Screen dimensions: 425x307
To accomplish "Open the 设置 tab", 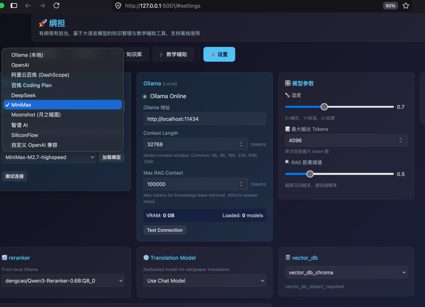I will pos(219,54).
